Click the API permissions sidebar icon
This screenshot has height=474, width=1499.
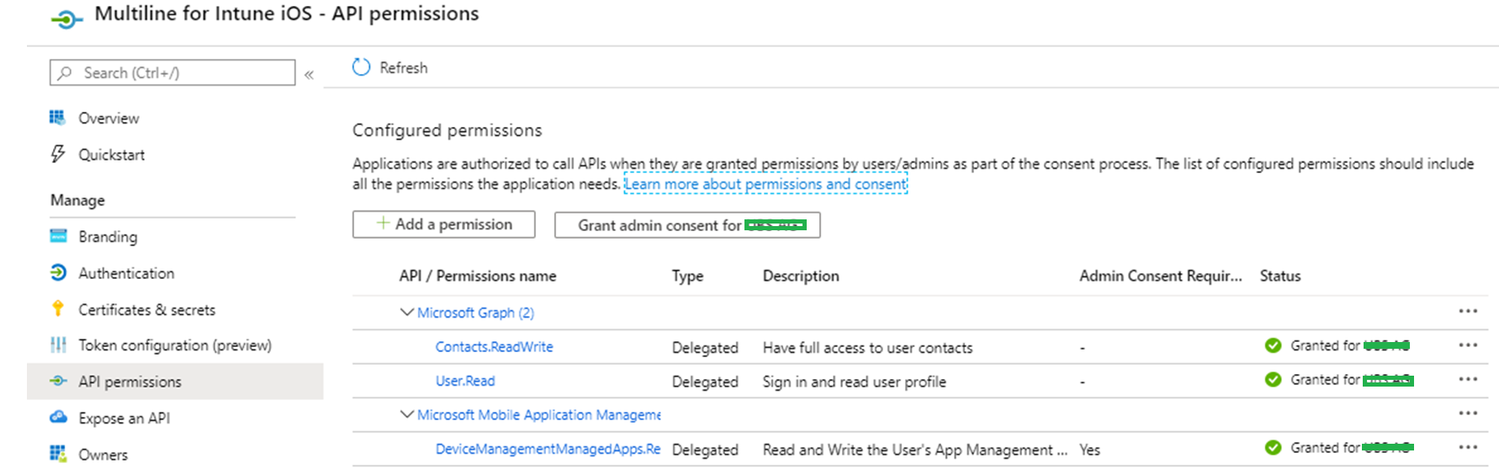(x=58, y=381)
